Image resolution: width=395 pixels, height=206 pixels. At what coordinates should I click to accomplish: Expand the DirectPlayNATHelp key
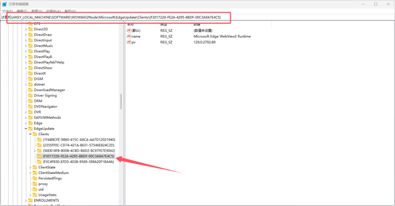pyautogui.click(x=25, y=62)
